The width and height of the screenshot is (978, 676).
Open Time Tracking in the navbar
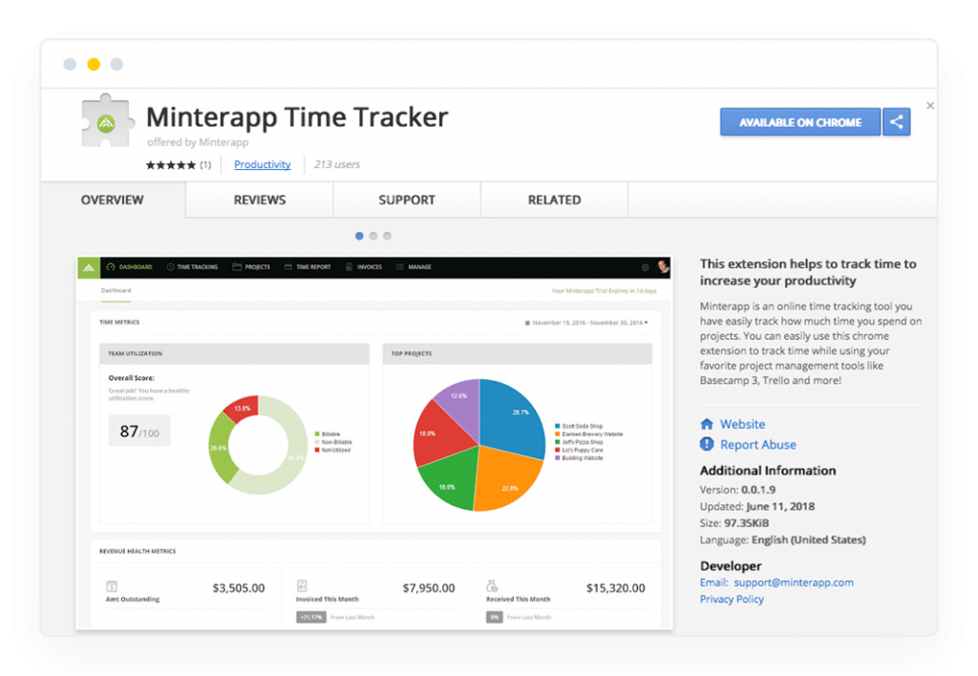(192, 267)
